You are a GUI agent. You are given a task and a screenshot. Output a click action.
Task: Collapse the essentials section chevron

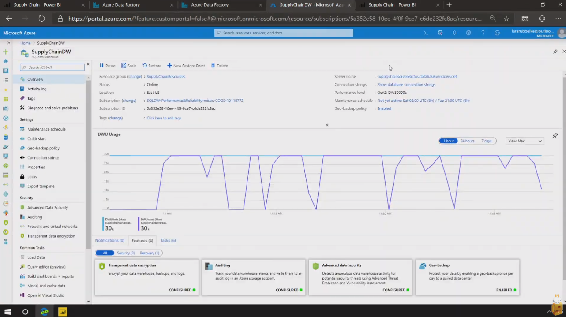(327, 125)
